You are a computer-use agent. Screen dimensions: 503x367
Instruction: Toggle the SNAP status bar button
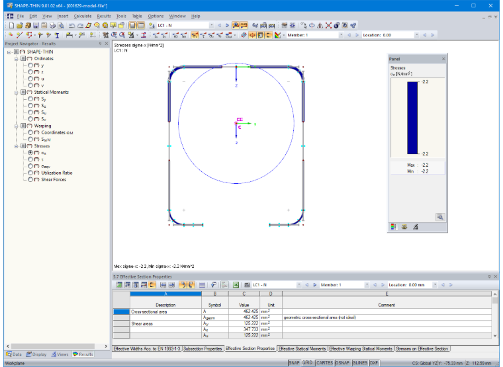tap(294, 363)
